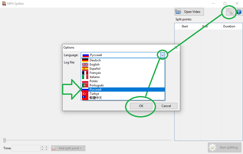This screenshot has height=154, width=243.
Task: Expand the Language dropdown arrow
Action: click(x=163, y=55)
